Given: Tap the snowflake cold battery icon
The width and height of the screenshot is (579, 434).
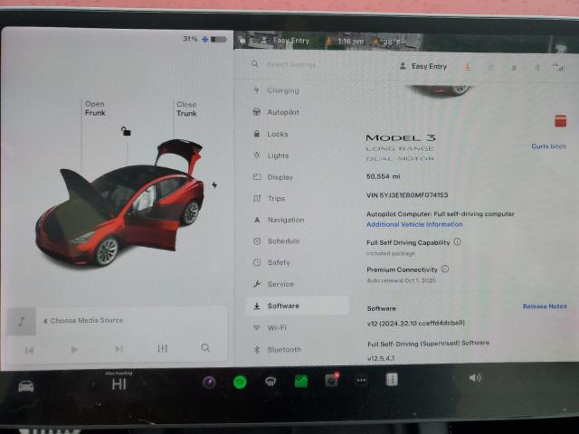Looking at the screenshot, I should point(205,39).
